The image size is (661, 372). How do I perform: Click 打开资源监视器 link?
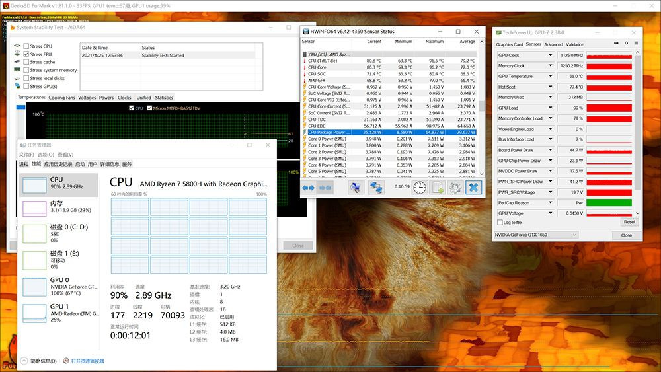(x=88, y=361)
